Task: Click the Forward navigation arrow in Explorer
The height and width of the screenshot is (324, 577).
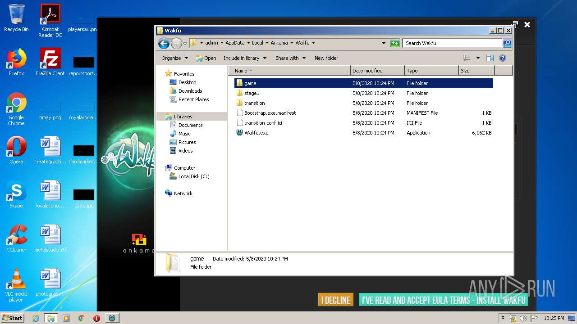Action: click(x=176, y=43)
